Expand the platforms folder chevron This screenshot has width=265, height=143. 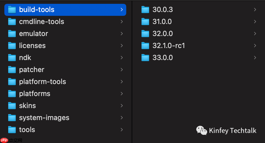click(x=122, y=94)
